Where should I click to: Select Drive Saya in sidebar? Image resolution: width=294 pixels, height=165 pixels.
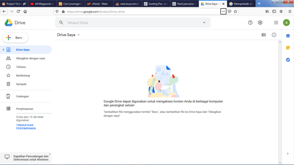coord(26,49)
